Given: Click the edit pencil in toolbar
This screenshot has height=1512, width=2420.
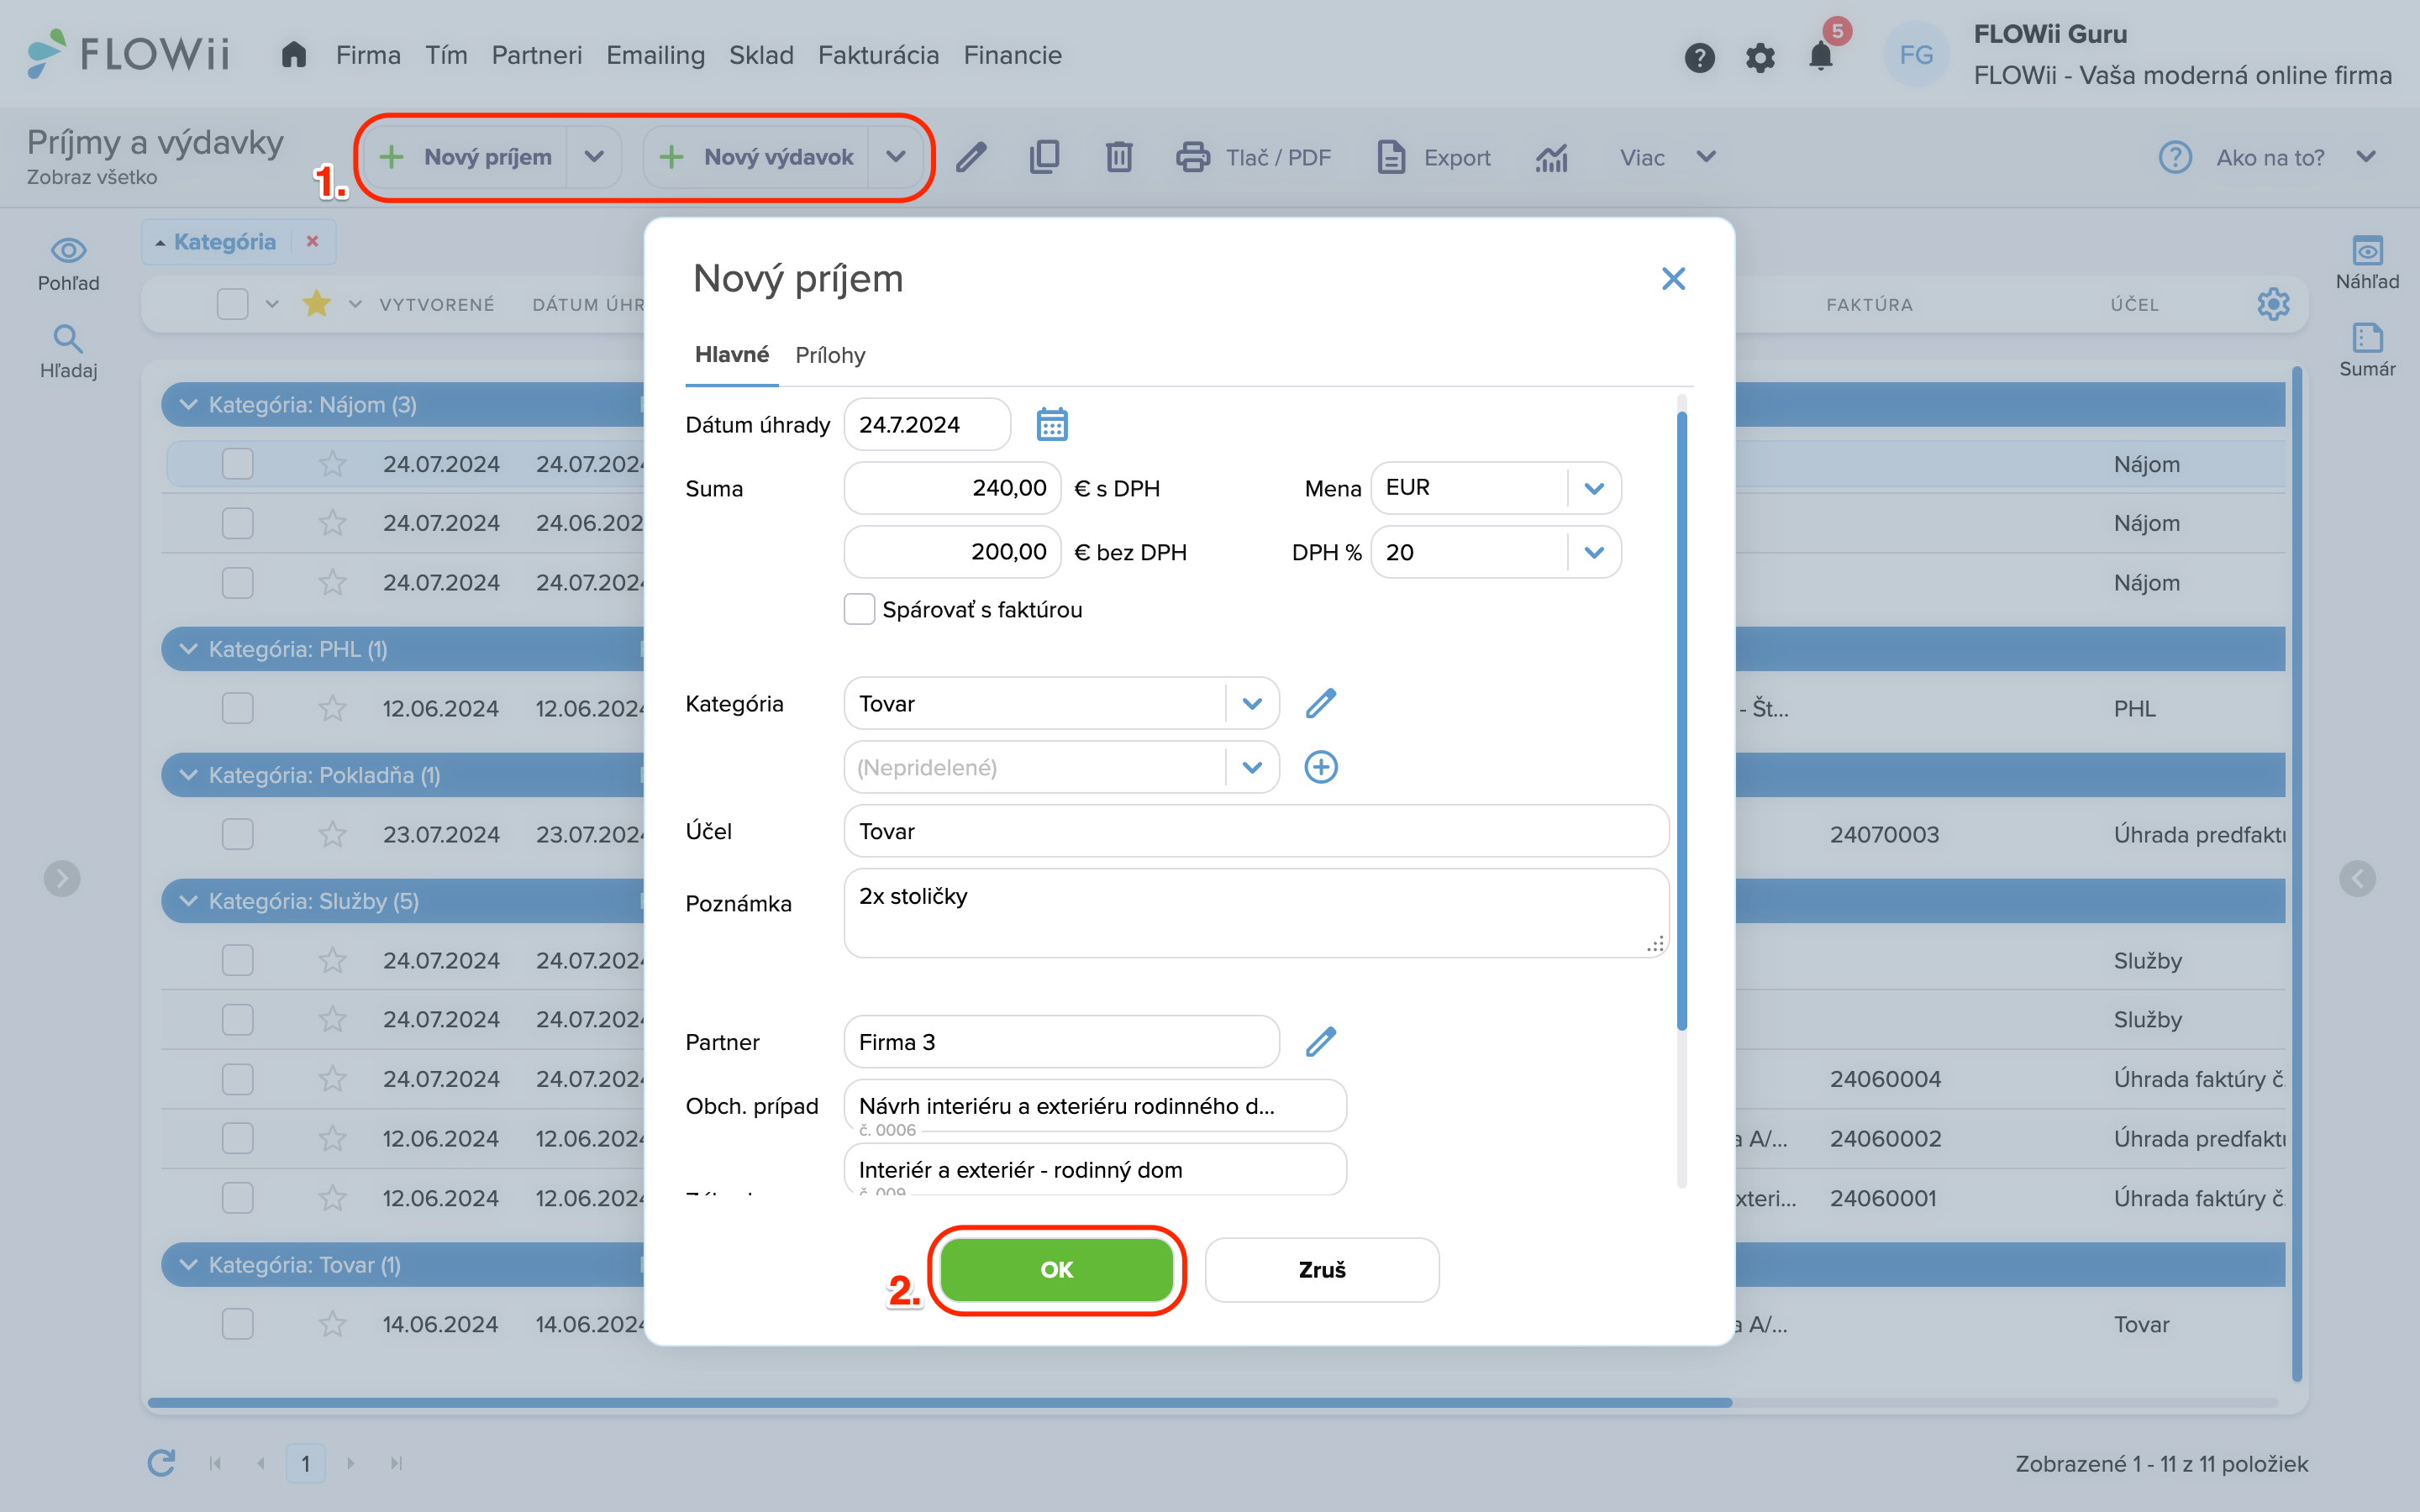Looking at the screenshot, I should [x=971, y=157].
